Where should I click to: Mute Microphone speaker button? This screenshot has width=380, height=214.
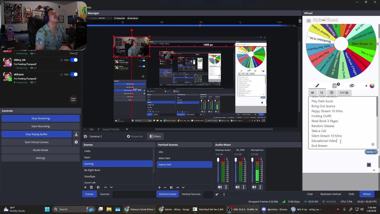click(254, 187)
